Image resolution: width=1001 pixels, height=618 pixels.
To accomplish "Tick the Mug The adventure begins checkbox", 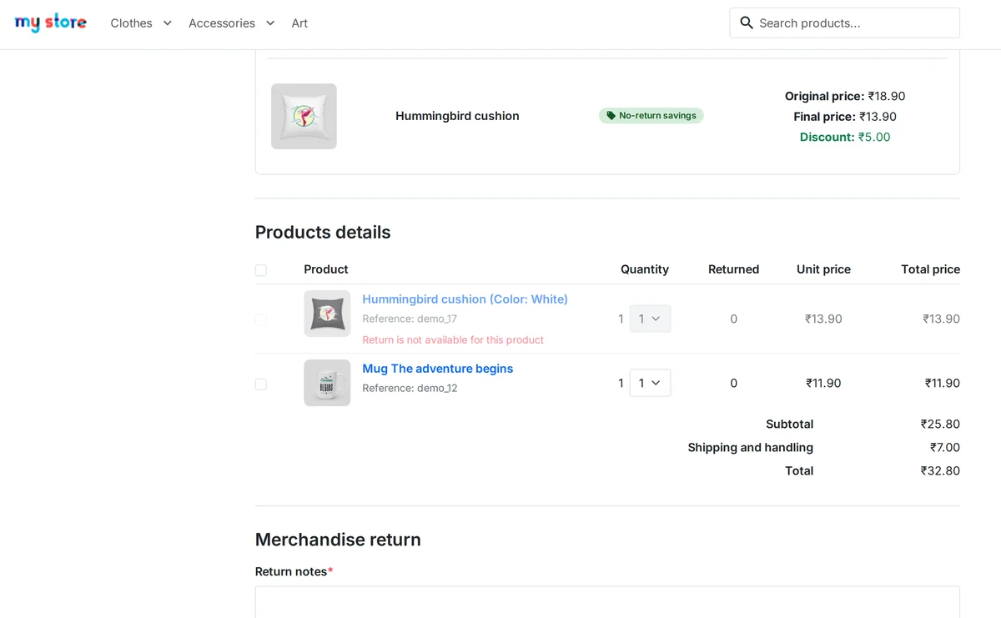I will pos(261,384).
